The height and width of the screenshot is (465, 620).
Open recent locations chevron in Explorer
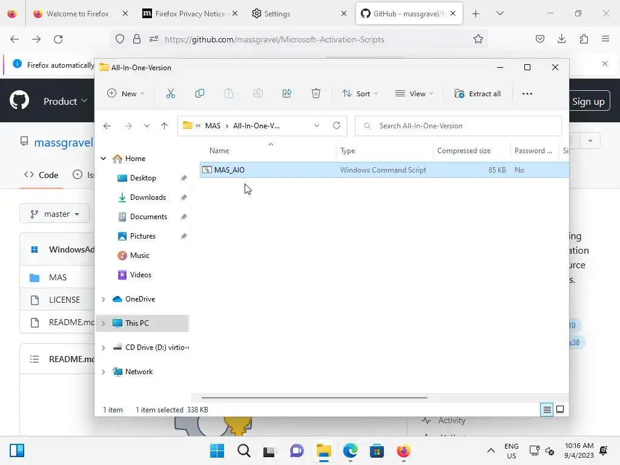coord(147,126)
